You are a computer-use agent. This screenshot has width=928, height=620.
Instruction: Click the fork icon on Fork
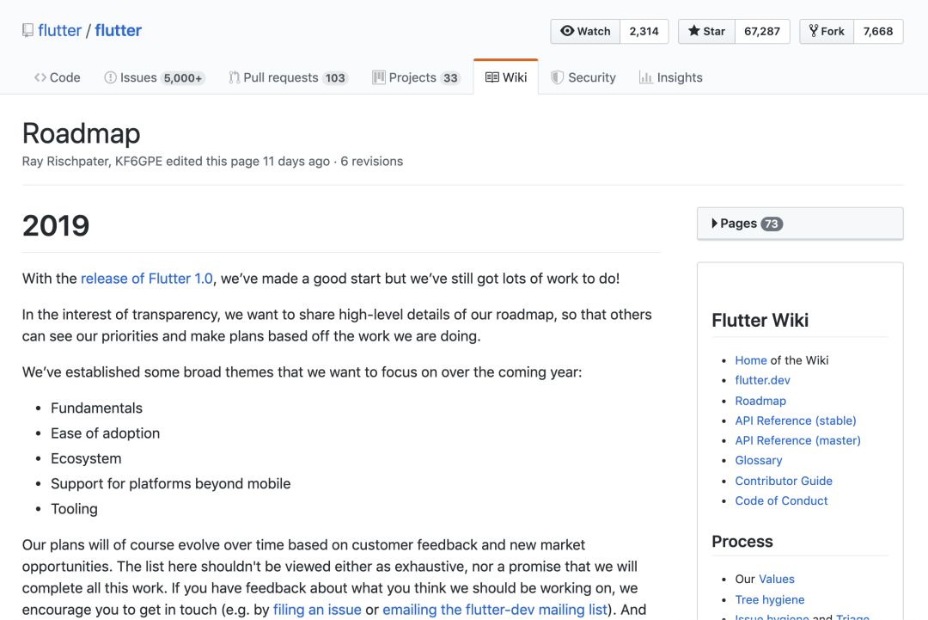pyautogui.click(x=813, y=31)
